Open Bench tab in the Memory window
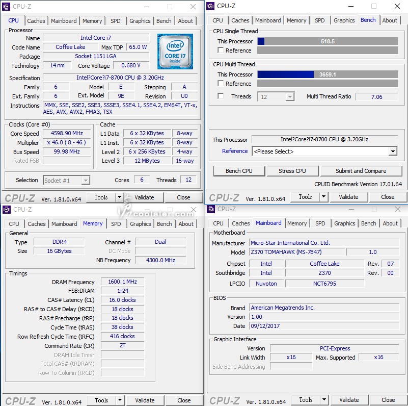The width and height of the screenshot is (408, 406). (x=165, y=224)
